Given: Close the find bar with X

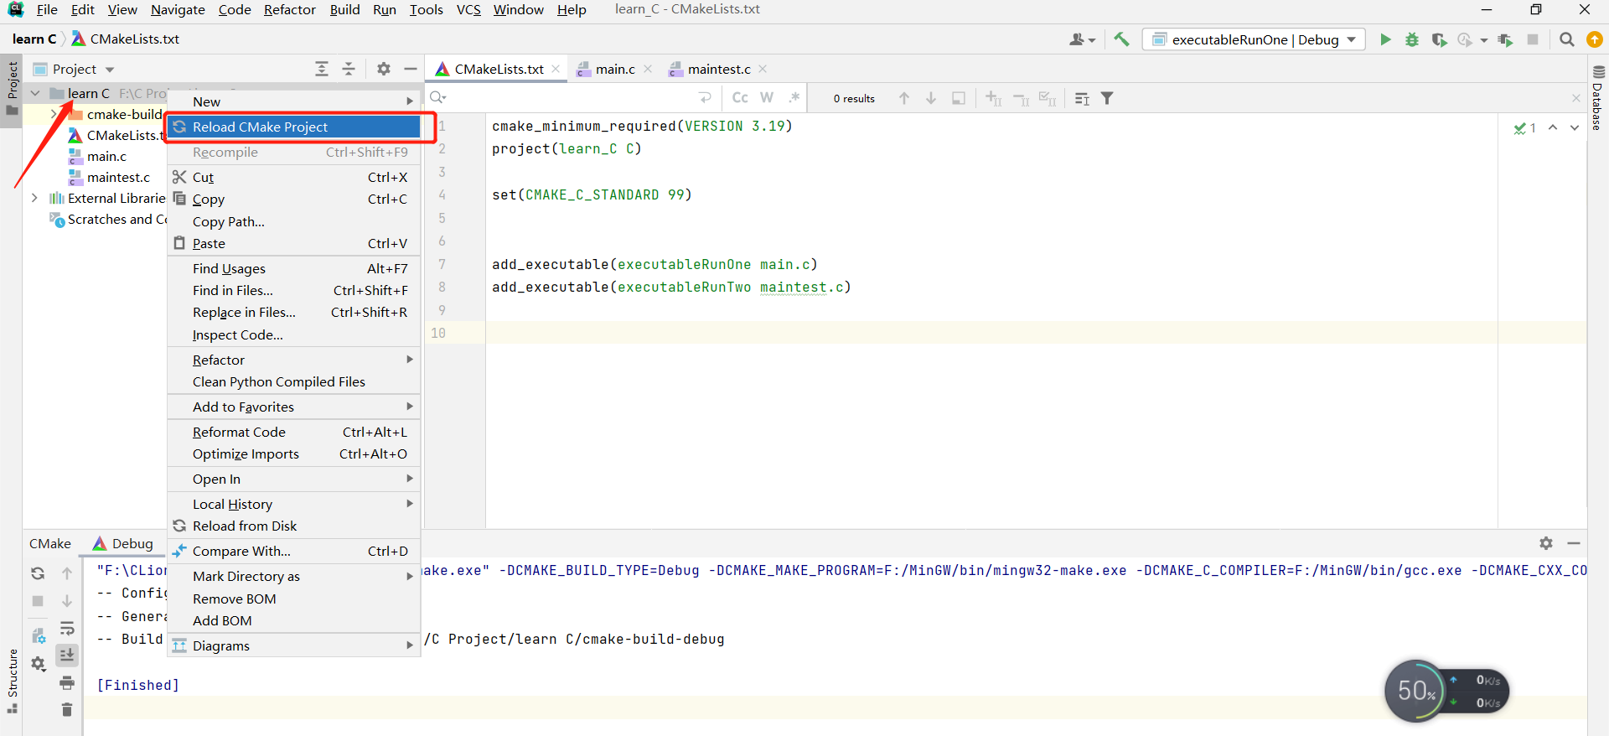Looking at the screenshot, I should pos(1575,98).
